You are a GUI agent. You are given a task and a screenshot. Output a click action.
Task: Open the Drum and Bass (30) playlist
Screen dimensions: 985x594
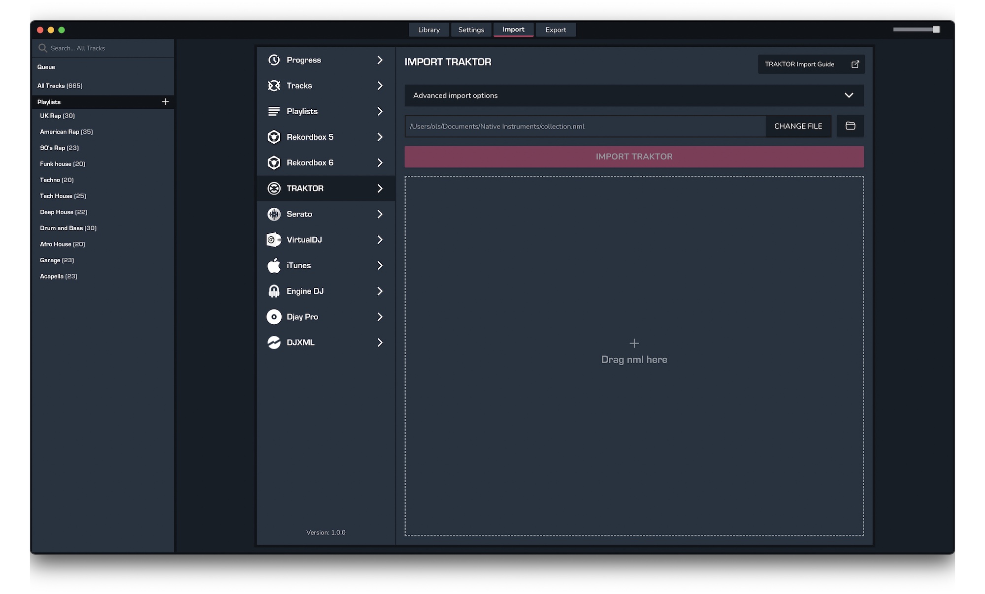tap(68, 228)
